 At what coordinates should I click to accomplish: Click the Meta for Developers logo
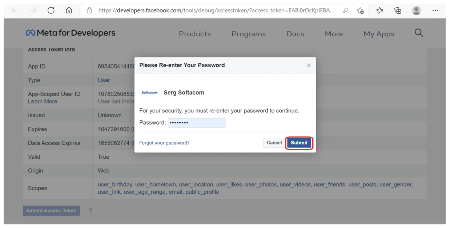point(71,33)
